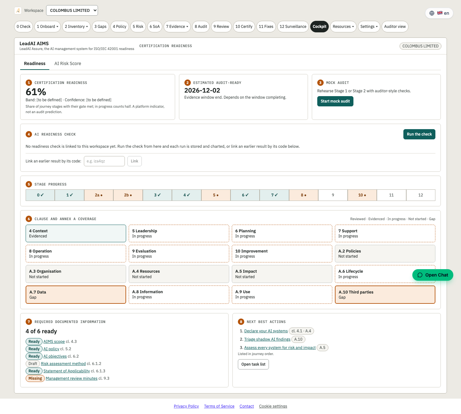Click the earlier result code input field
461x414 pixels.
pyautogui.click(x=104, y=161)
